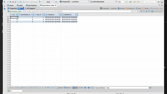The width and height of the screenshot is (167, 94).
Task: Click the public schema breadcrumb
Action: pos(139,8)
